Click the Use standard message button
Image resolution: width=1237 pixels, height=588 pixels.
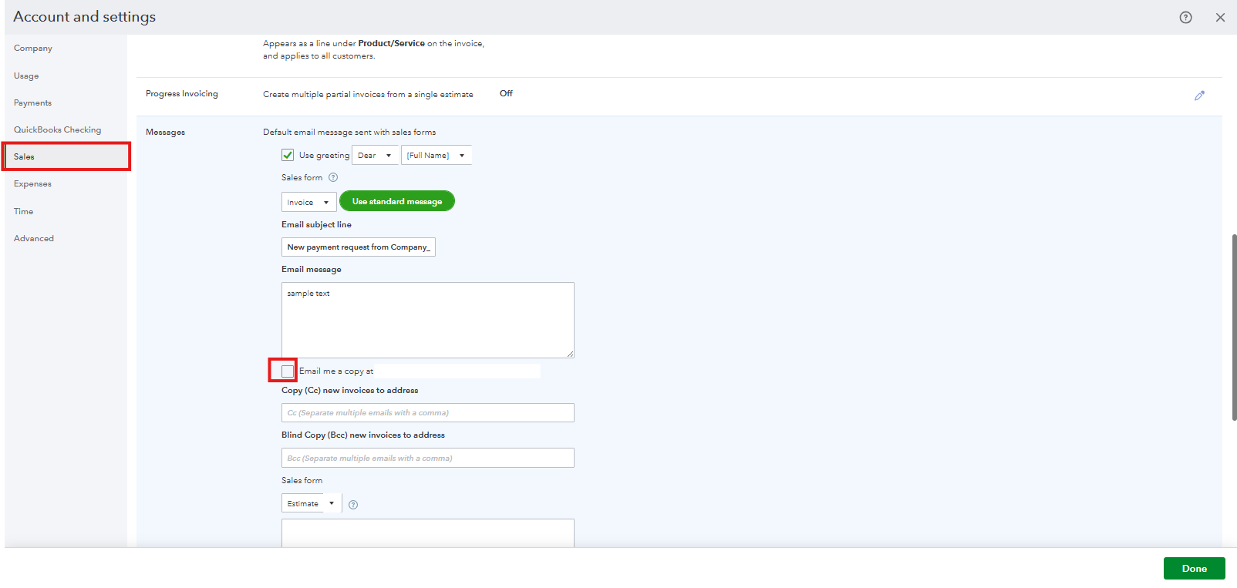click(397, 201)
